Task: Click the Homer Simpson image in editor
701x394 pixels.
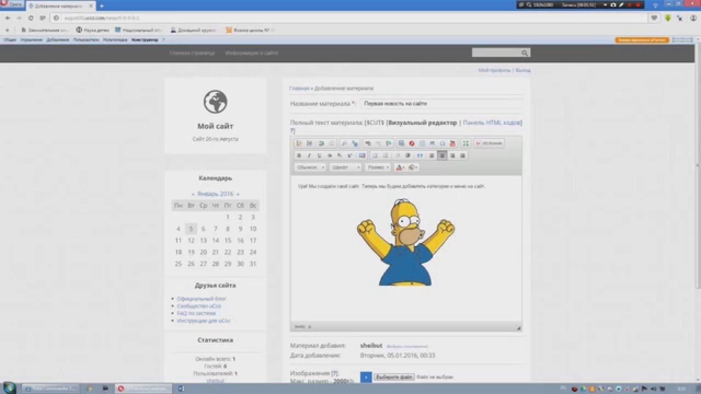Action: 406,242
